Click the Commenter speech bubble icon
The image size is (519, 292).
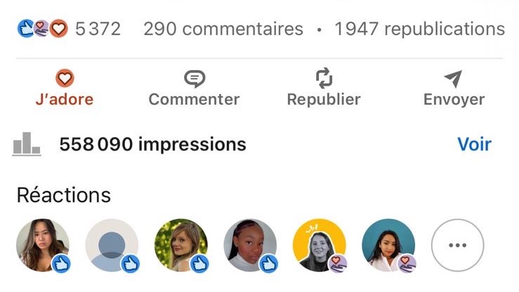(195, 79)
